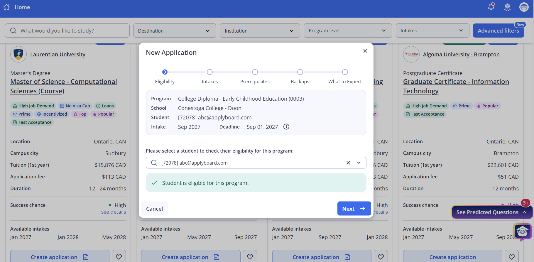This screenshot has height=262, width=534.
Task: Click the No Visa Cap tag
Action: (75, 106)
